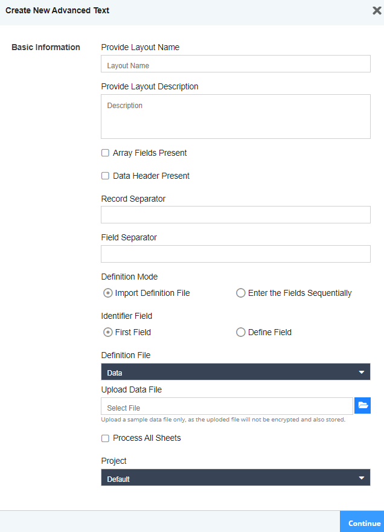
Task: Click the Basic Information section label
Action: 46,47
